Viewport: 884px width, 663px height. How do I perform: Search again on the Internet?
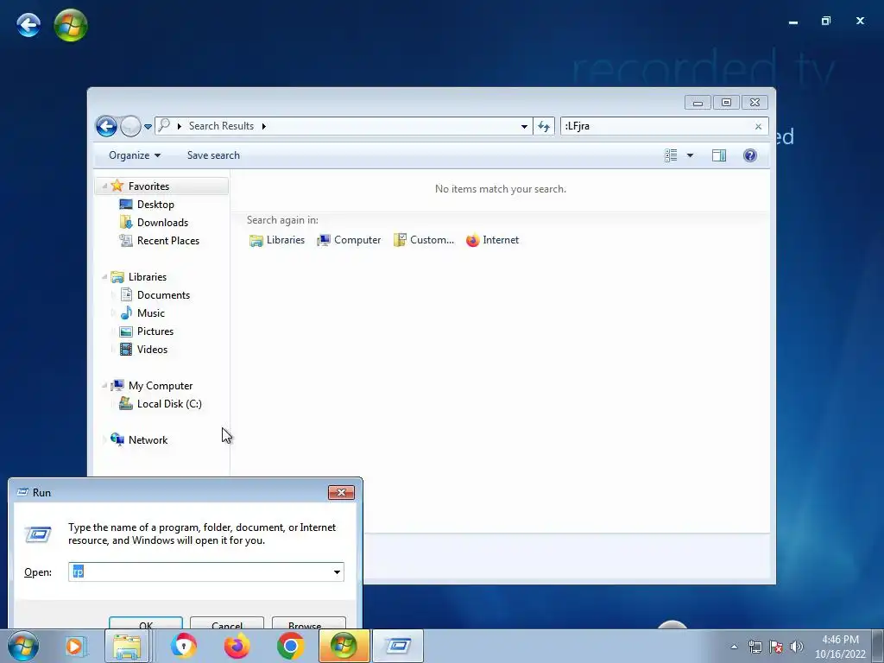[x=492, y=240]
